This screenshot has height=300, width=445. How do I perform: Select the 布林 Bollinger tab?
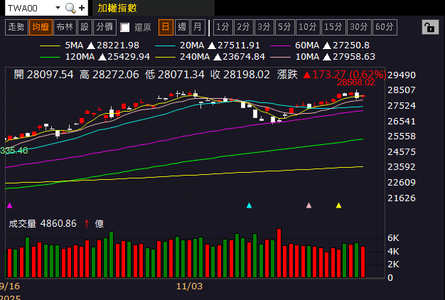(65, 27)
